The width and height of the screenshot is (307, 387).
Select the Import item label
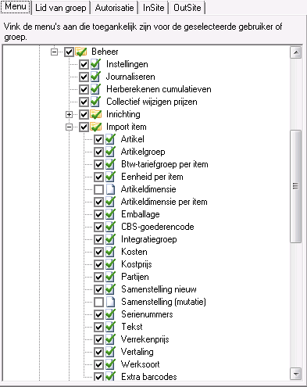127,127
